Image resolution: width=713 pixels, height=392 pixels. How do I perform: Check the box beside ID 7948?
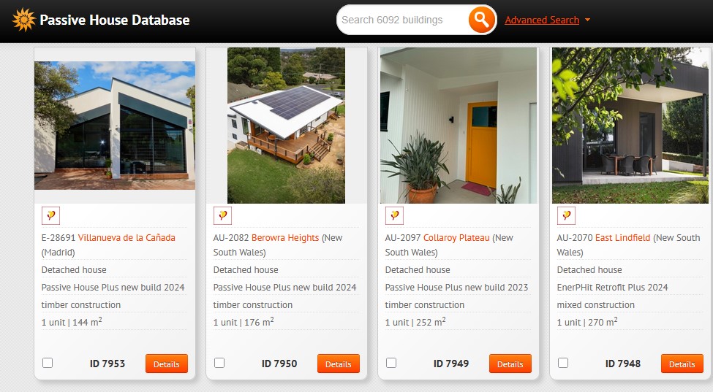[563, 363]
